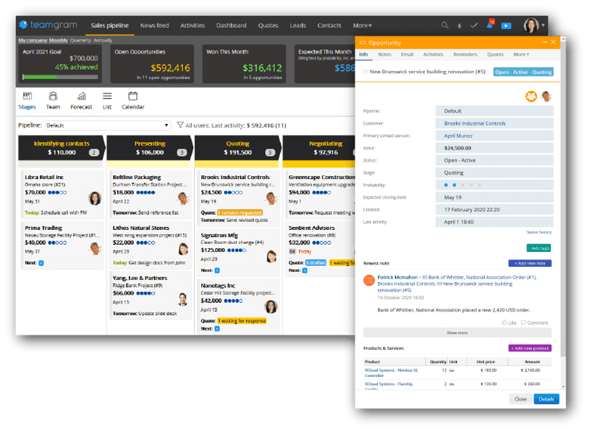589x431 pixels.
Task: Go to News feed
Action: pyautogui.click(x=155, y=26)
